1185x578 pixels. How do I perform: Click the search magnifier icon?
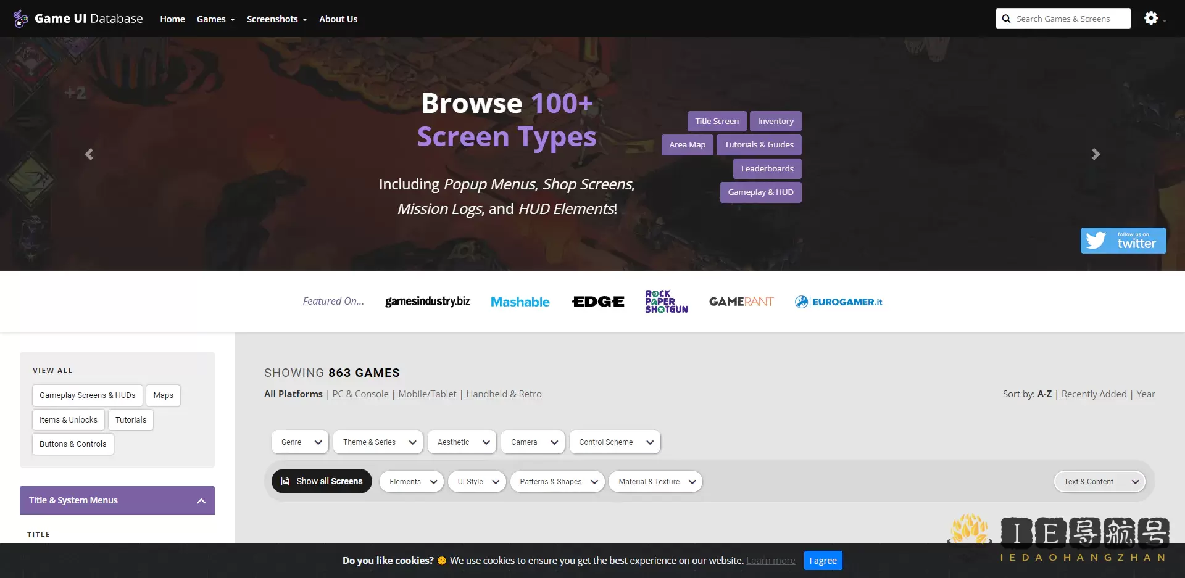click(x=1007, y=19)
